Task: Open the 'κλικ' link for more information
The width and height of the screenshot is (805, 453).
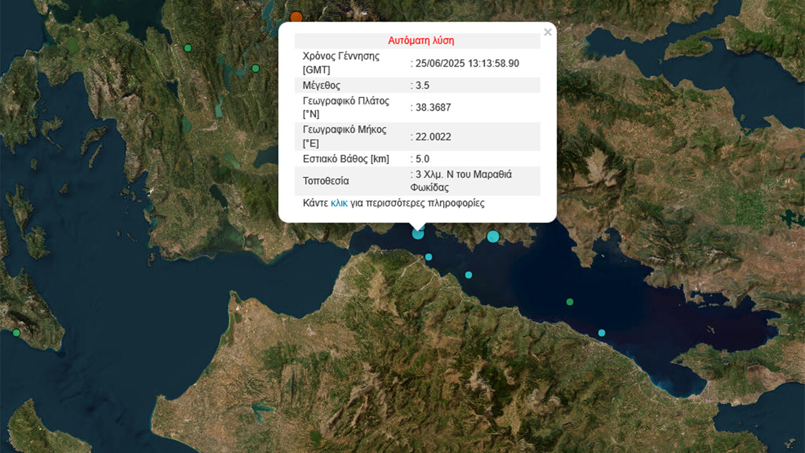Action: coord(339,203)
